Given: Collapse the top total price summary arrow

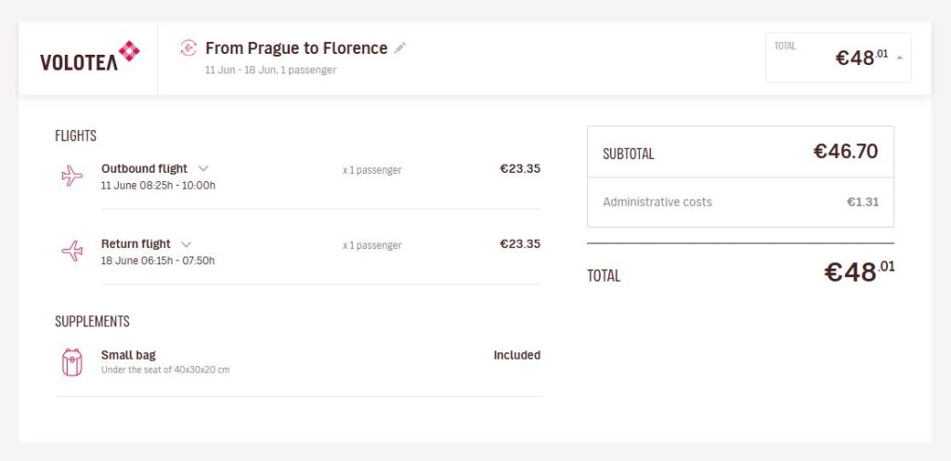Looking at the screenshot, I should (899, 59).
